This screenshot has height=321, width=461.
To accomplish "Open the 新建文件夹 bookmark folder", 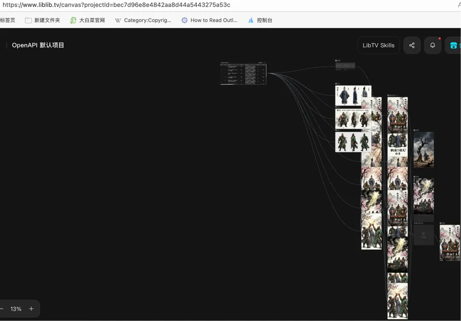I will pyautogui.click(x=43, y=20).
